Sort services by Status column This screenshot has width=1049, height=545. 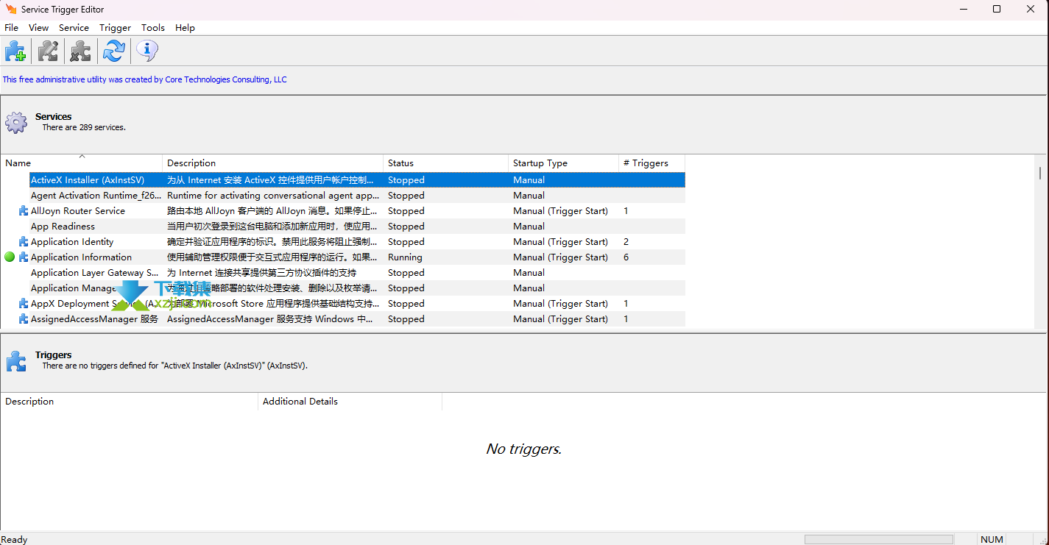[x=445, y=163]
